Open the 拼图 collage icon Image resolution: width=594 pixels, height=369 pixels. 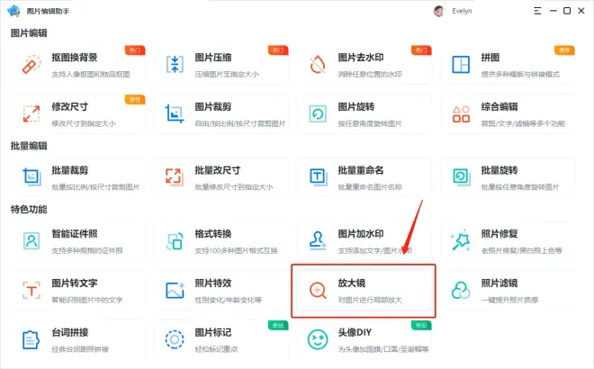(x=461, y=65)
